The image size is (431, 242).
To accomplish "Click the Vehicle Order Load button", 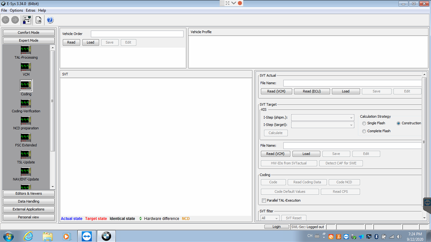I will pos(90,43).
